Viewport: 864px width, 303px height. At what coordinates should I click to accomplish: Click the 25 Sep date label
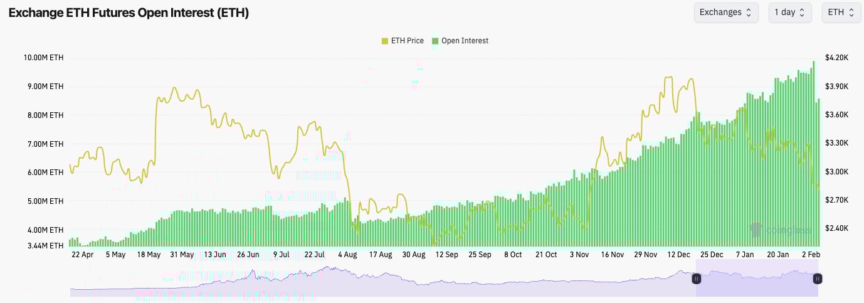pyautogui.click(x=480, y=255)
